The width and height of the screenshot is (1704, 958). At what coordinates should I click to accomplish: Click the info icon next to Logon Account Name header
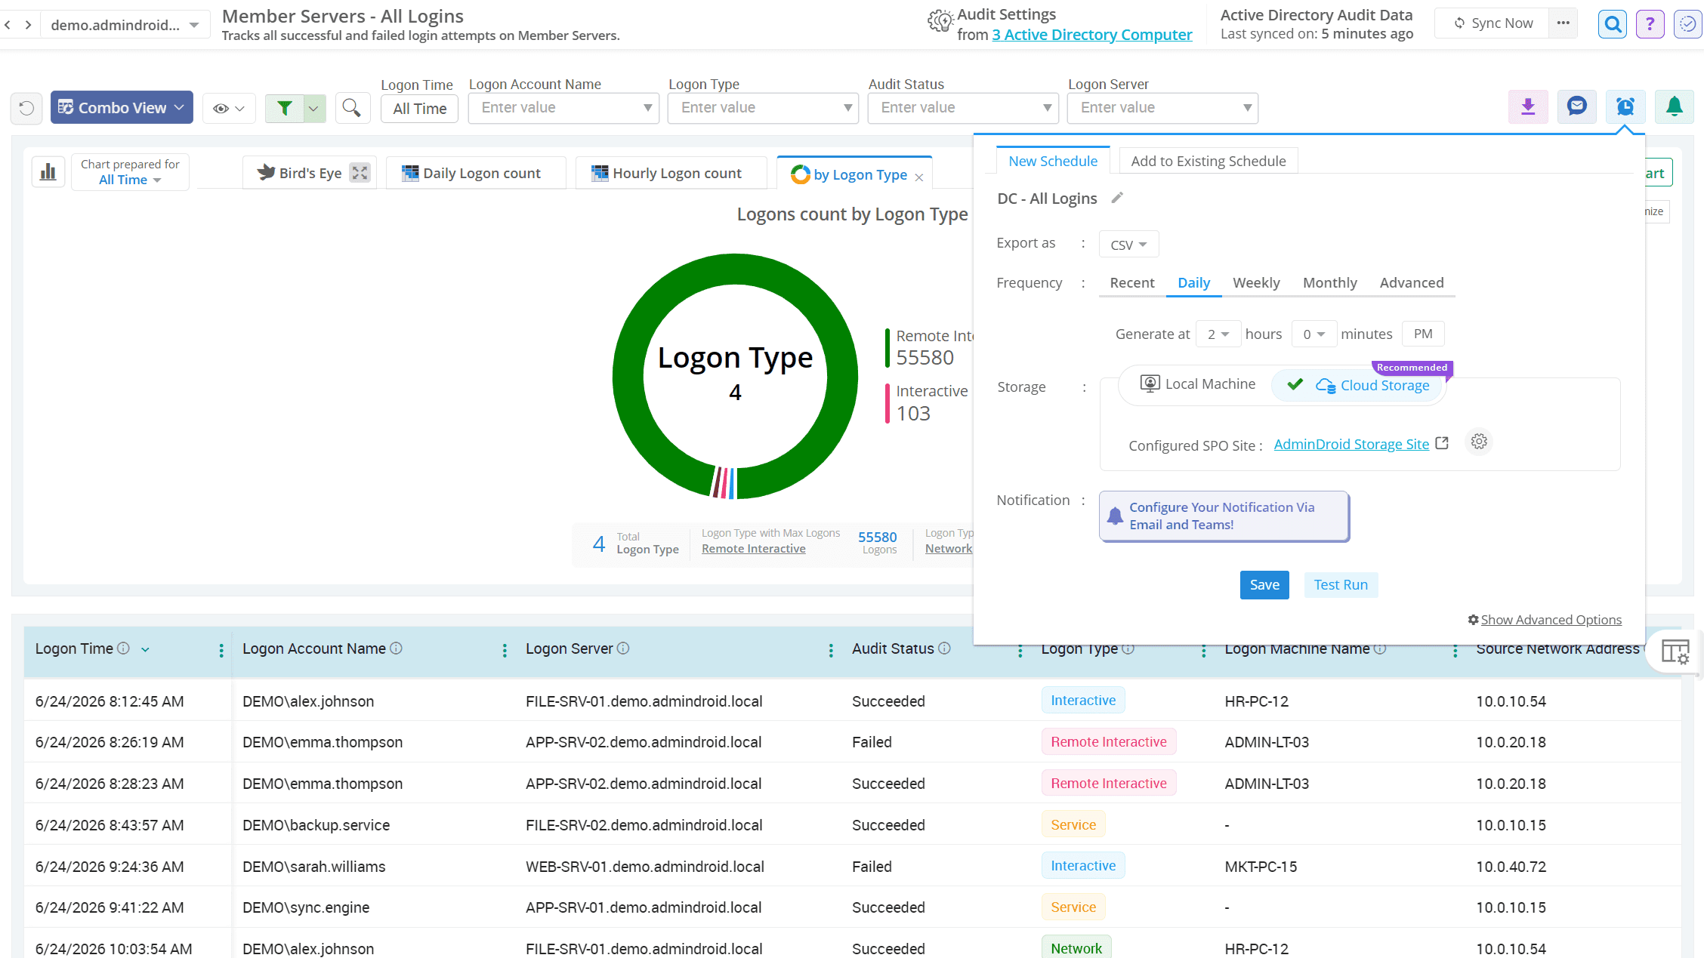pyautogui.click(x=396, y=648)
